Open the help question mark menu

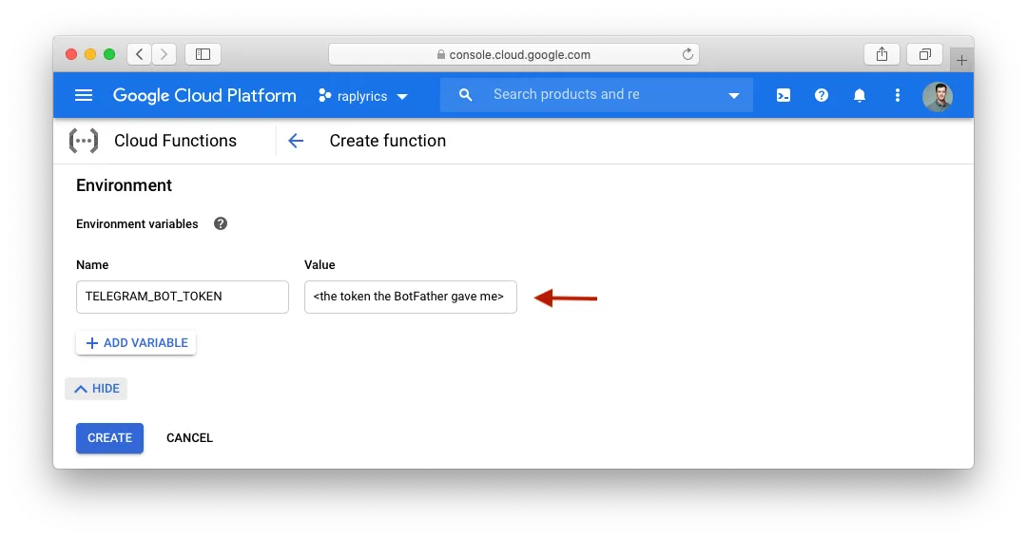822,95
